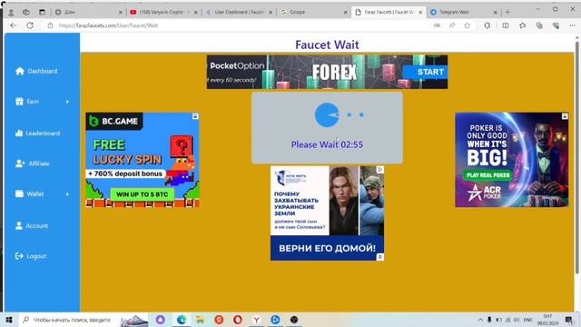Open the Read aloud option
Viewport: 581px width, 327px height.
point(452,25)
